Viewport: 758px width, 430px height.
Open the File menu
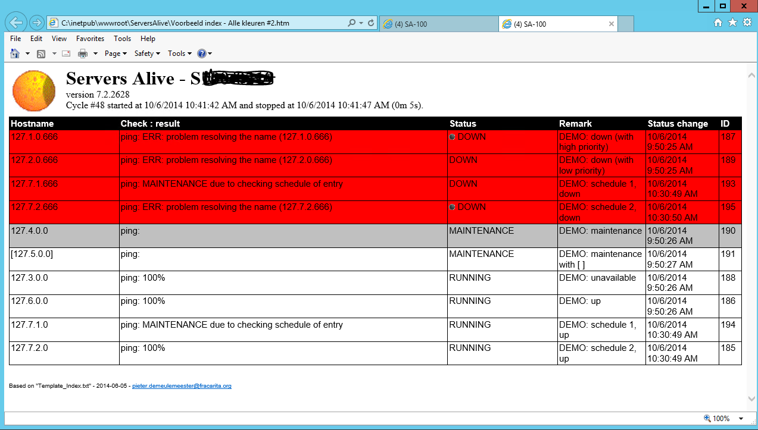coord(15,39)
